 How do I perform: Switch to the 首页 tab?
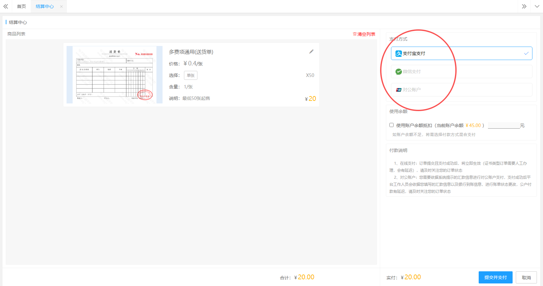pos(21,6)
